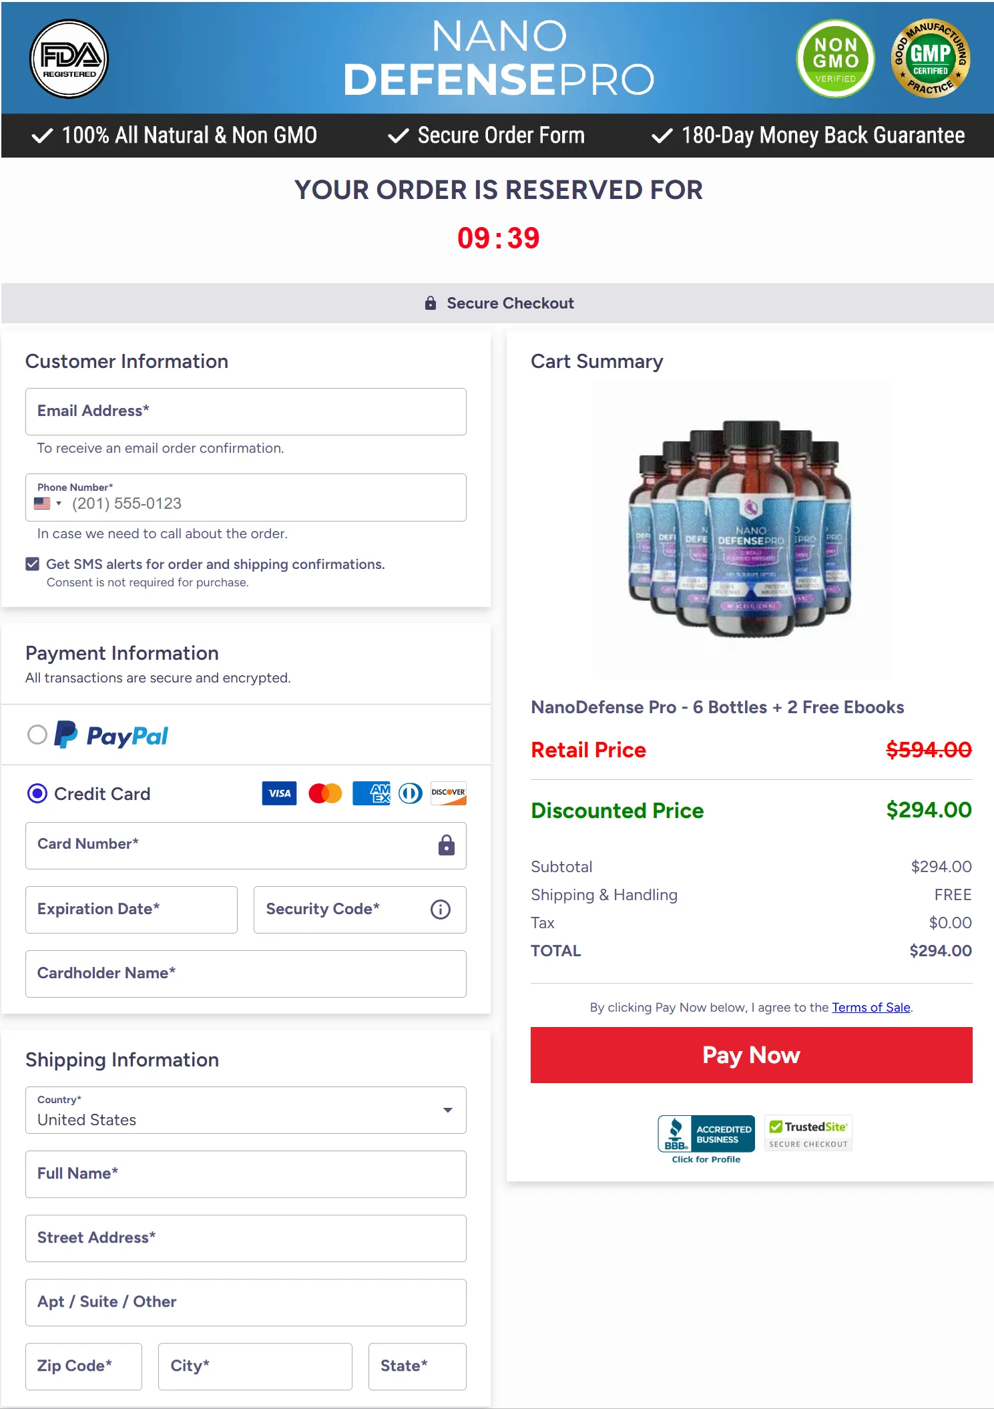This screenshot has height=1409, width=994.
Task: Enable SMS alerts for order confirmations
Action: coord(31,564)
